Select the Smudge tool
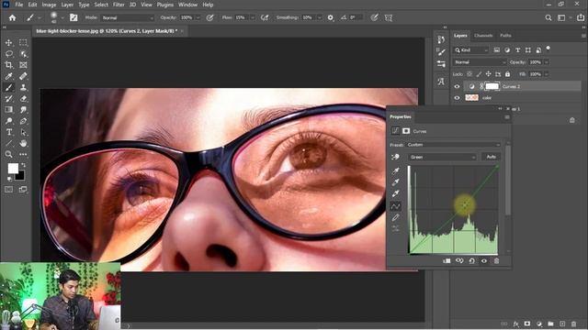The width and height of the screenshot is (588, 330). (x=23, y=110)
